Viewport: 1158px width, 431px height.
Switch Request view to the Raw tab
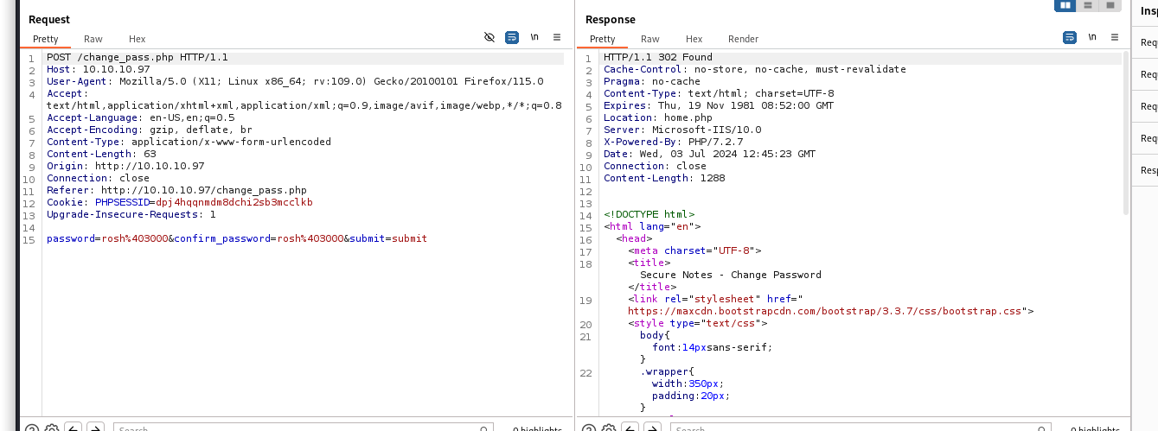[93, 39]
